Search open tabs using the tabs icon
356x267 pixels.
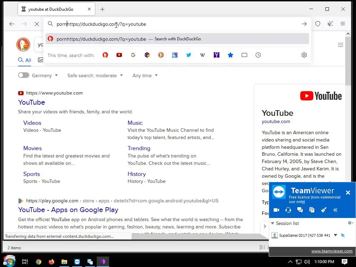click(244, 55)
